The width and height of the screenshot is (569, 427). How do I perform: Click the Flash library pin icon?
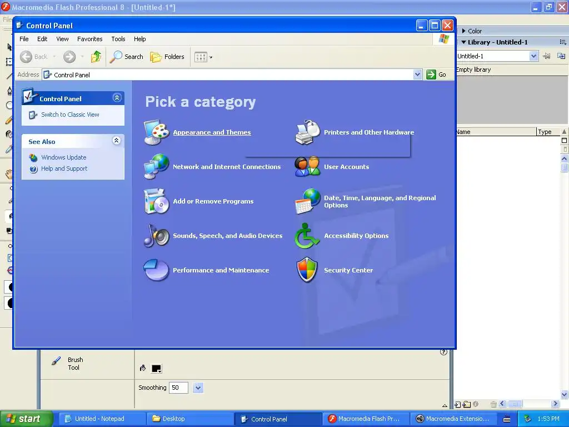(547, 56)
